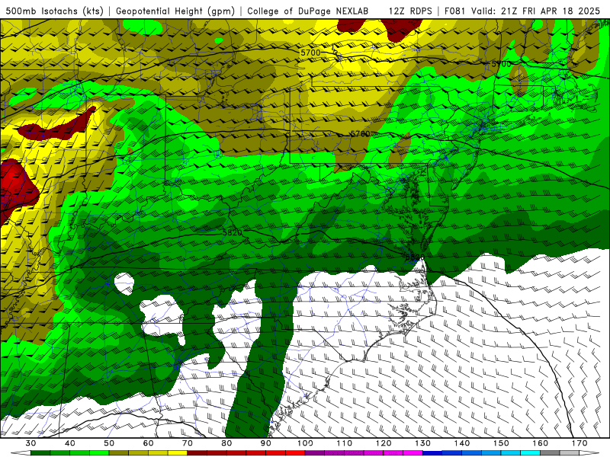Click the 90 label on the color scale

coord(265,443)
